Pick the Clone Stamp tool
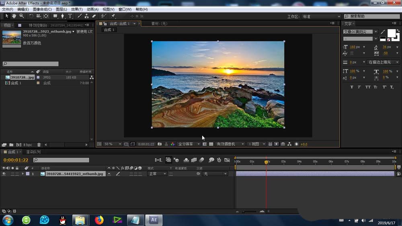 tap(86, 16)
